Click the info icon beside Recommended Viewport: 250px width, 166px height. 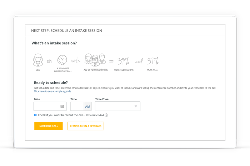point(106,115)
